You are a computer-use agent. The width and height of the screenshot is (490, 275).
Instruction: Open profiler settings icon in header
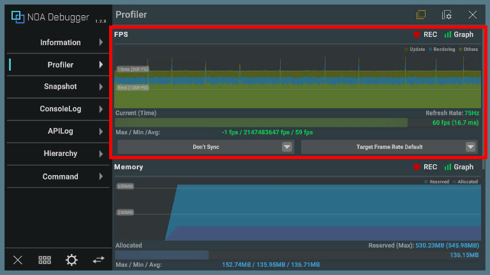click(447, 15)
